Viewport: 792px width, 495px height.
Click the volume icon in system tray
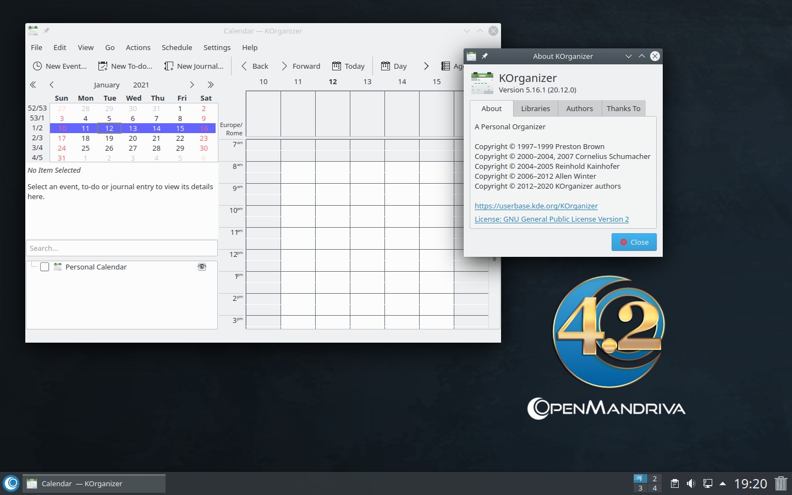(691, 483)
